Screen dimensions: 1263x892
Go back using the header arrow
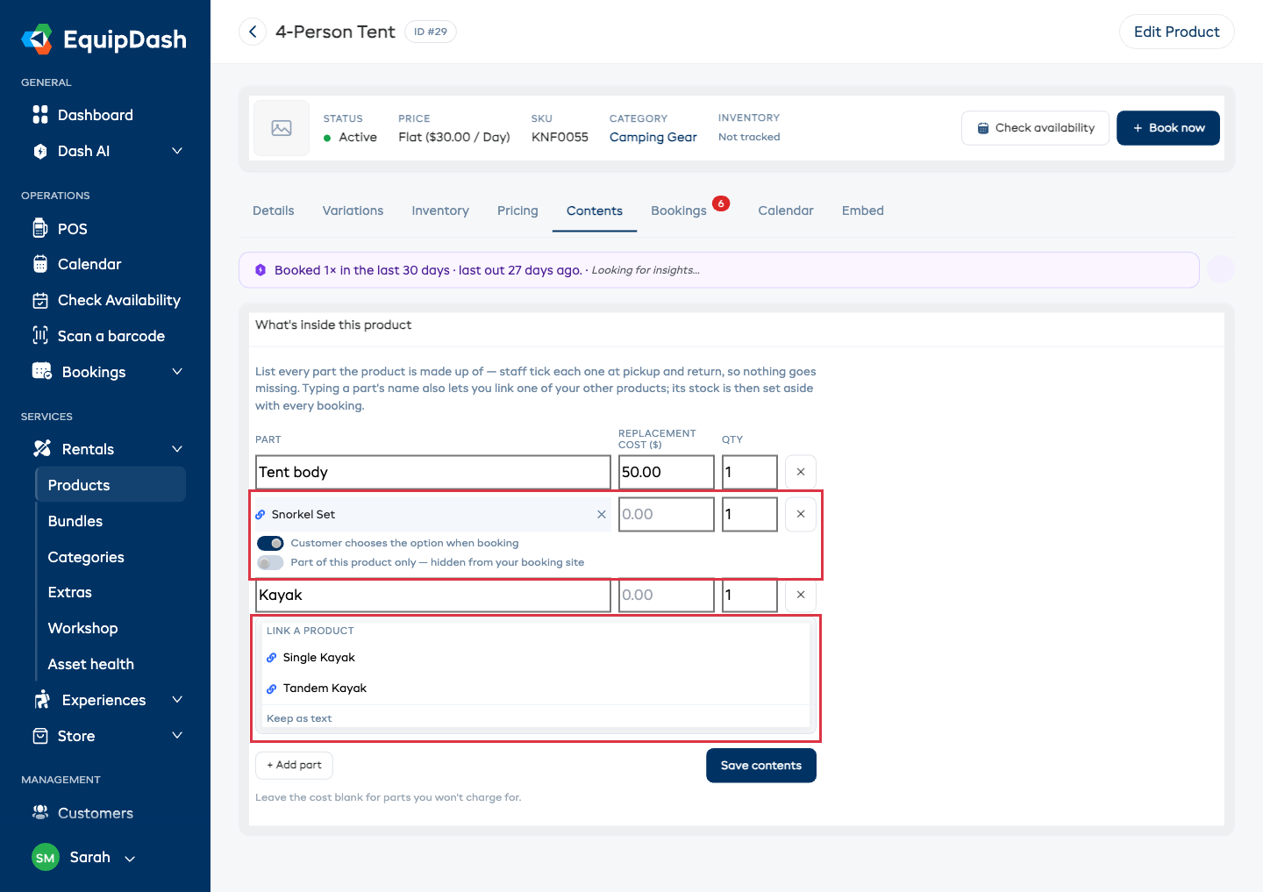253,32
